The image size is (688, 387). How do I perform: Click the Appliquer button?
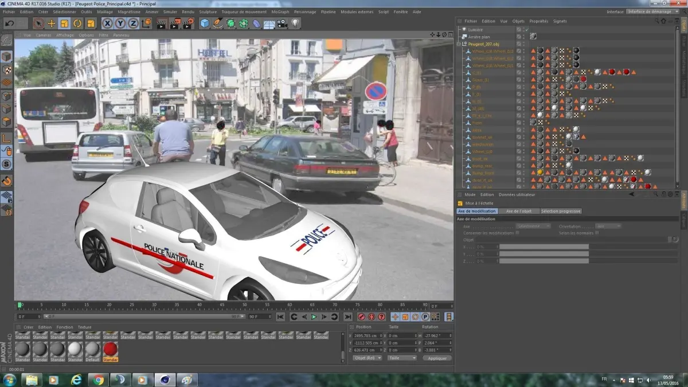[437, 358]
